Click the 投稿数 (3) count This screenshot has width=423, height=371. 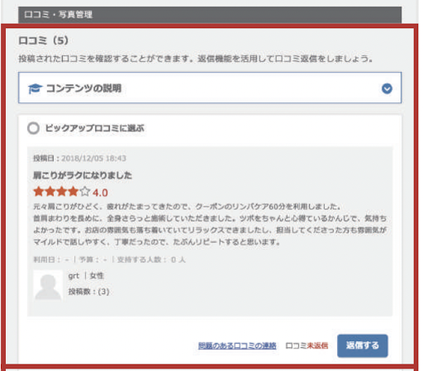coord(88,292)
